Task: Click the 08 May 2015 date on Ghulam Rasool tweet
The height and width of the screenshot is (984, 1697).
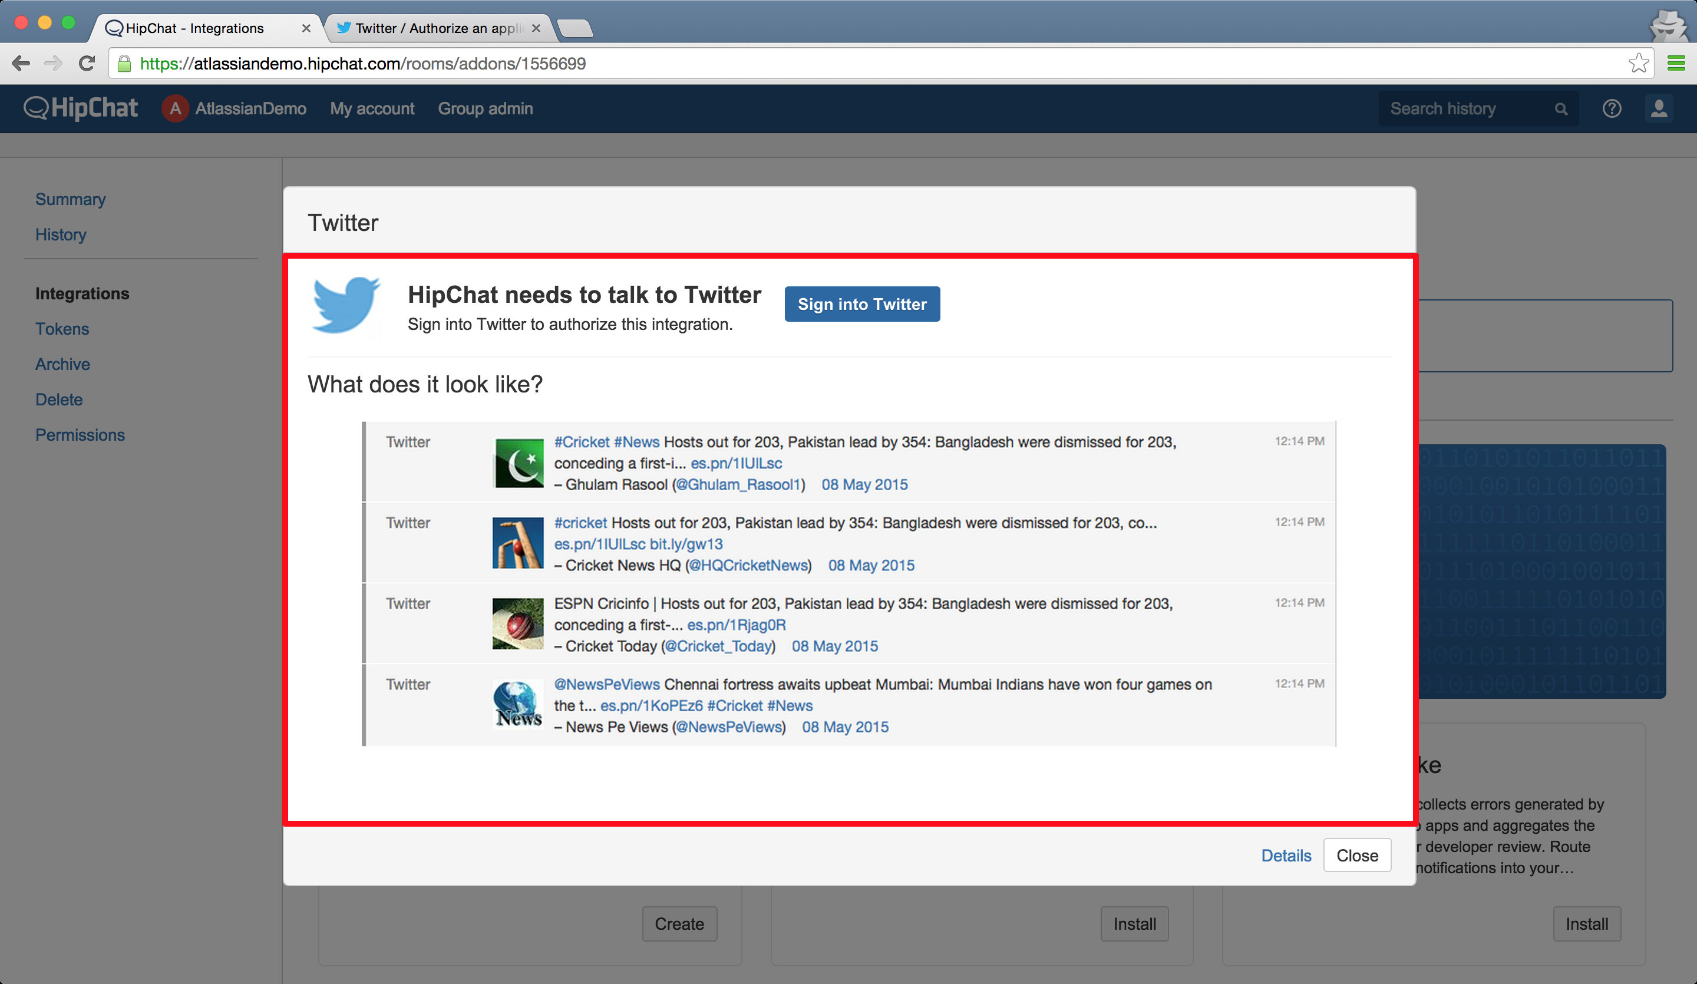Action: pos(864,485)
